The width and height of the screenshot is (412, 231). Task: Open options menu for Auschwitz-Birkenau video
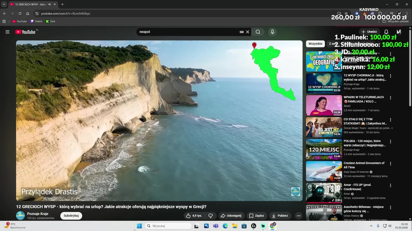pos(390,208)
